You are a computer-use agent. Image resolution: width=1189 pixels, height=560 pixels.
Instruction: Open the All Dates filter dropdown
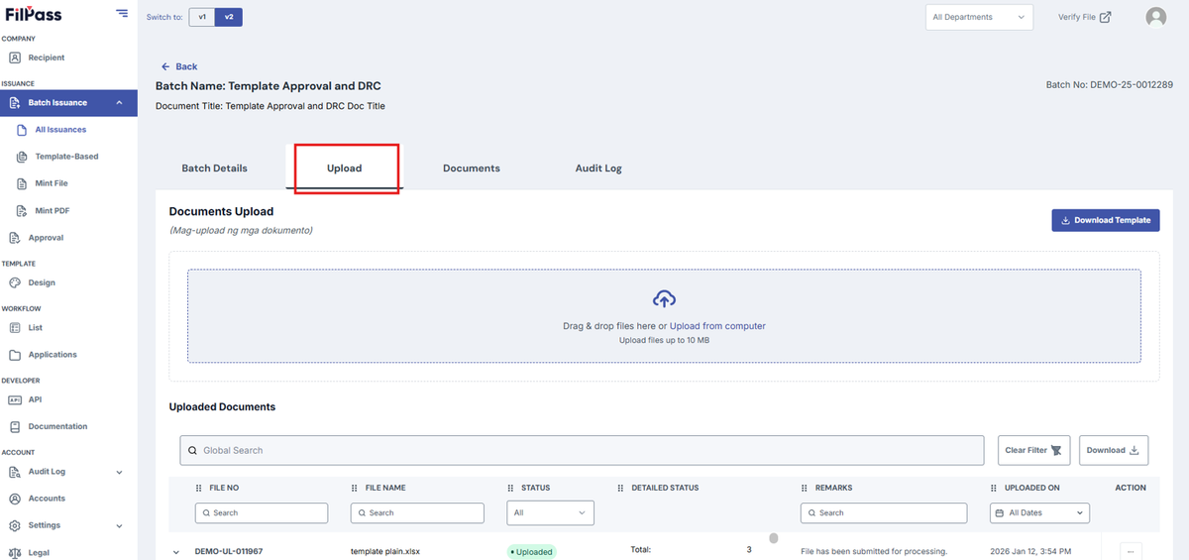1040,512
